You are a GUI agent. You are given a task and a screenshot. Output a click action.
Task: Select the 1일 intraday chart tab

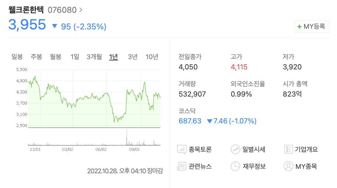(74, 57)
